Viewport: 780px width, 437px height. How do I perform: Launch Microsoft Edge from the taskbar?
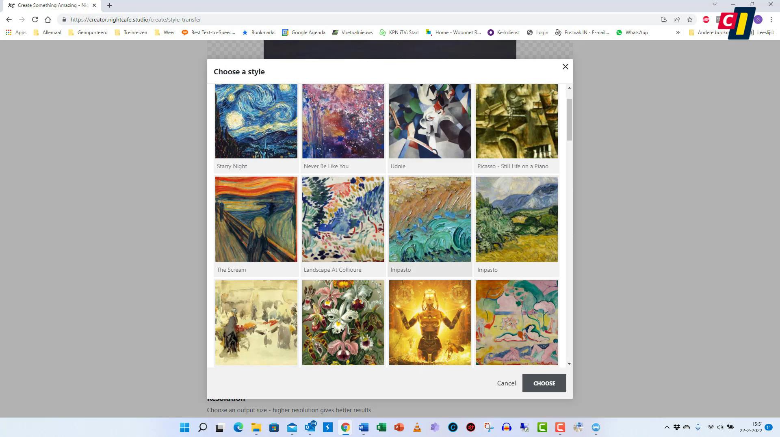point(238,427)
